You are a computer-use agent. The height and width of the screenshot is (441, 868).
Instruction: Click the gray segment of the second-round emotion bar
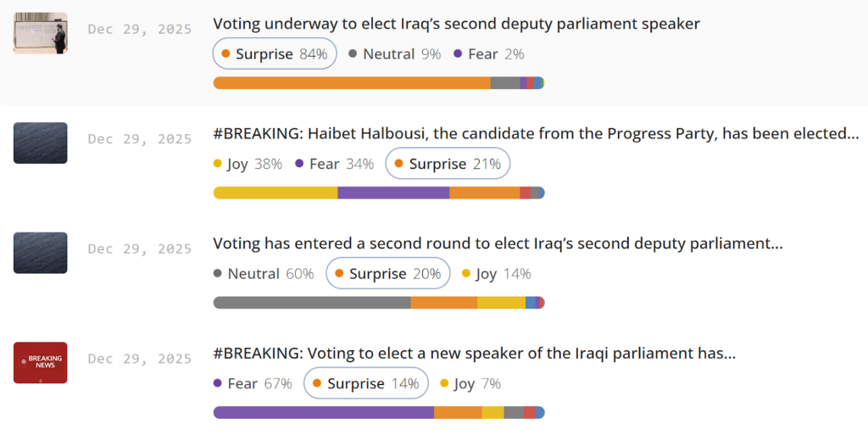pyautogui.click(x=312, y=303)
